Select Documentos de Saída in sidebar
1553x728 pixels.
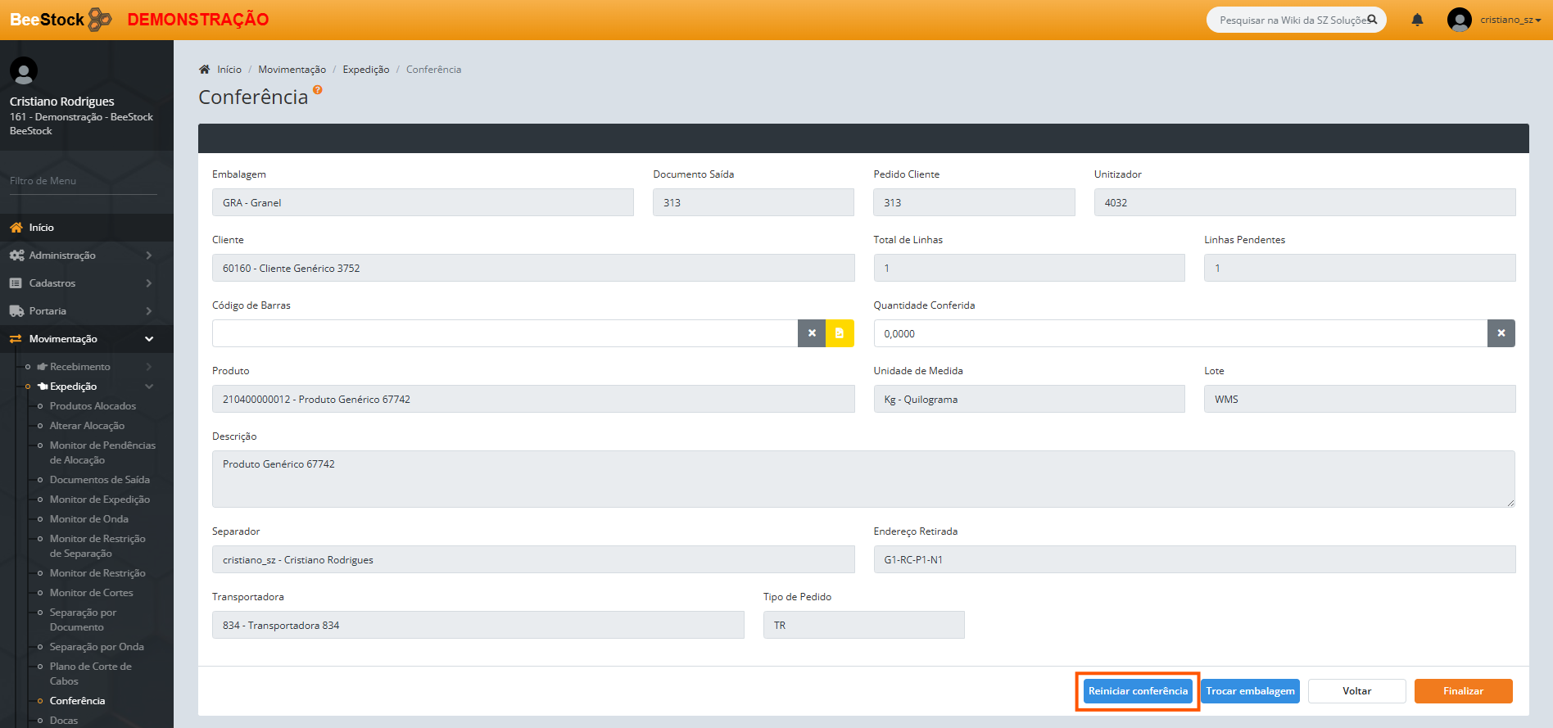pos(99,480)
